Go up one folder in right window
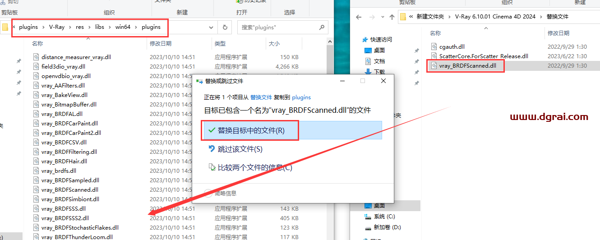Image resolution: width=600 pixels, height=240 pixels. 391,17
